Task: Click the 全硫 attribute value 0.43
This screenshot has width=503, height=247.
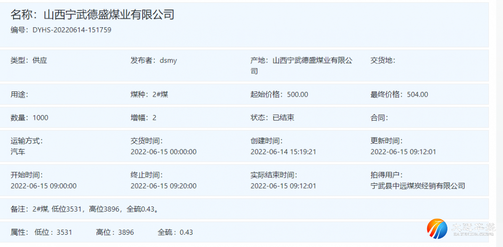Action: [187, 232]
